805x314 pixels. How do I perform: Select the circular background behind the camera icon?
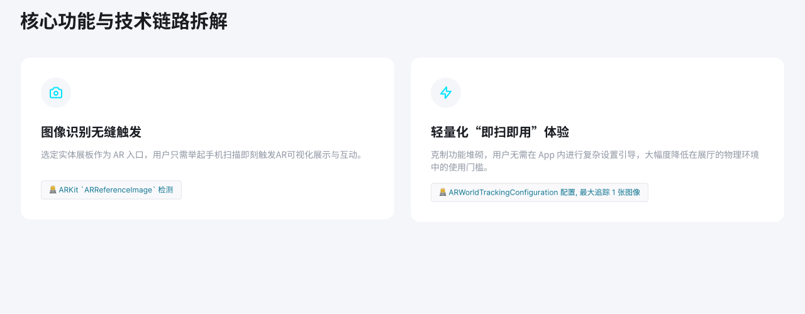click(x=56, y=93)
